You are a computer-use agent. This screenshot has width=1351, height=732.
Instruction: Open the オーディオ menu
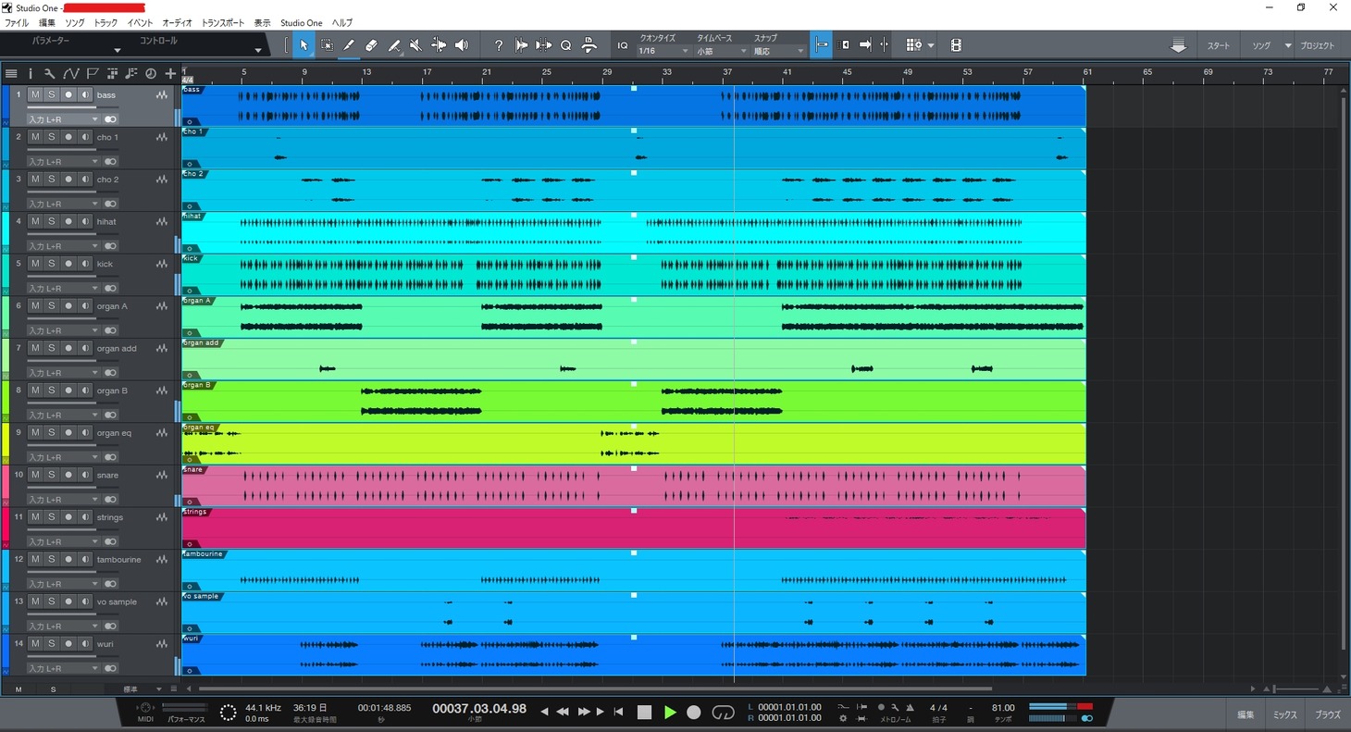pos(177,22)
